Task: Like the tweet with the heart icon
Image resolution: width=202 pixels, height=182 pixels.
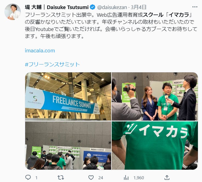Action: tap(91, 178)
